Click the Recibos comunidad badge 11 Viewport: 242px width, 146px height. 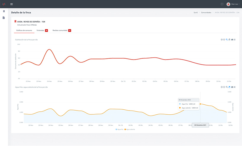70,30
